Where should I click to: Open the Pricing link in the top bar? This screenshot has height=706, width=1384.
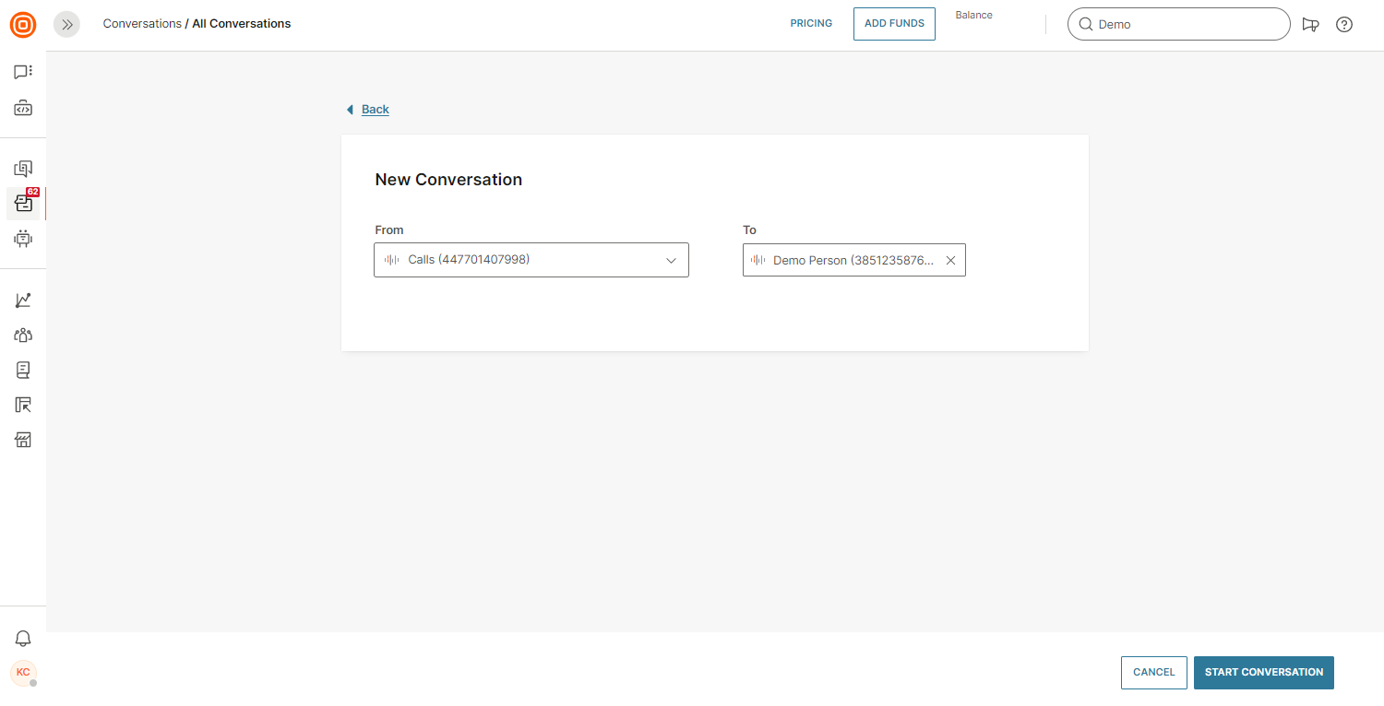[811, 24]
